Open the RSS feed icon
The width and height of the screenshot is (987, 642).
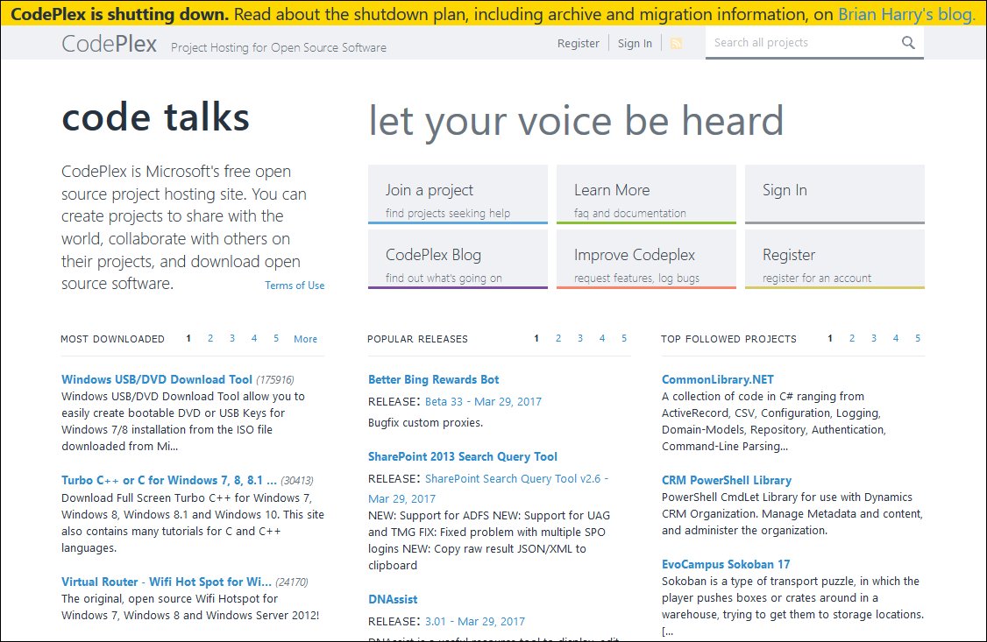click(x=676, y=44)
